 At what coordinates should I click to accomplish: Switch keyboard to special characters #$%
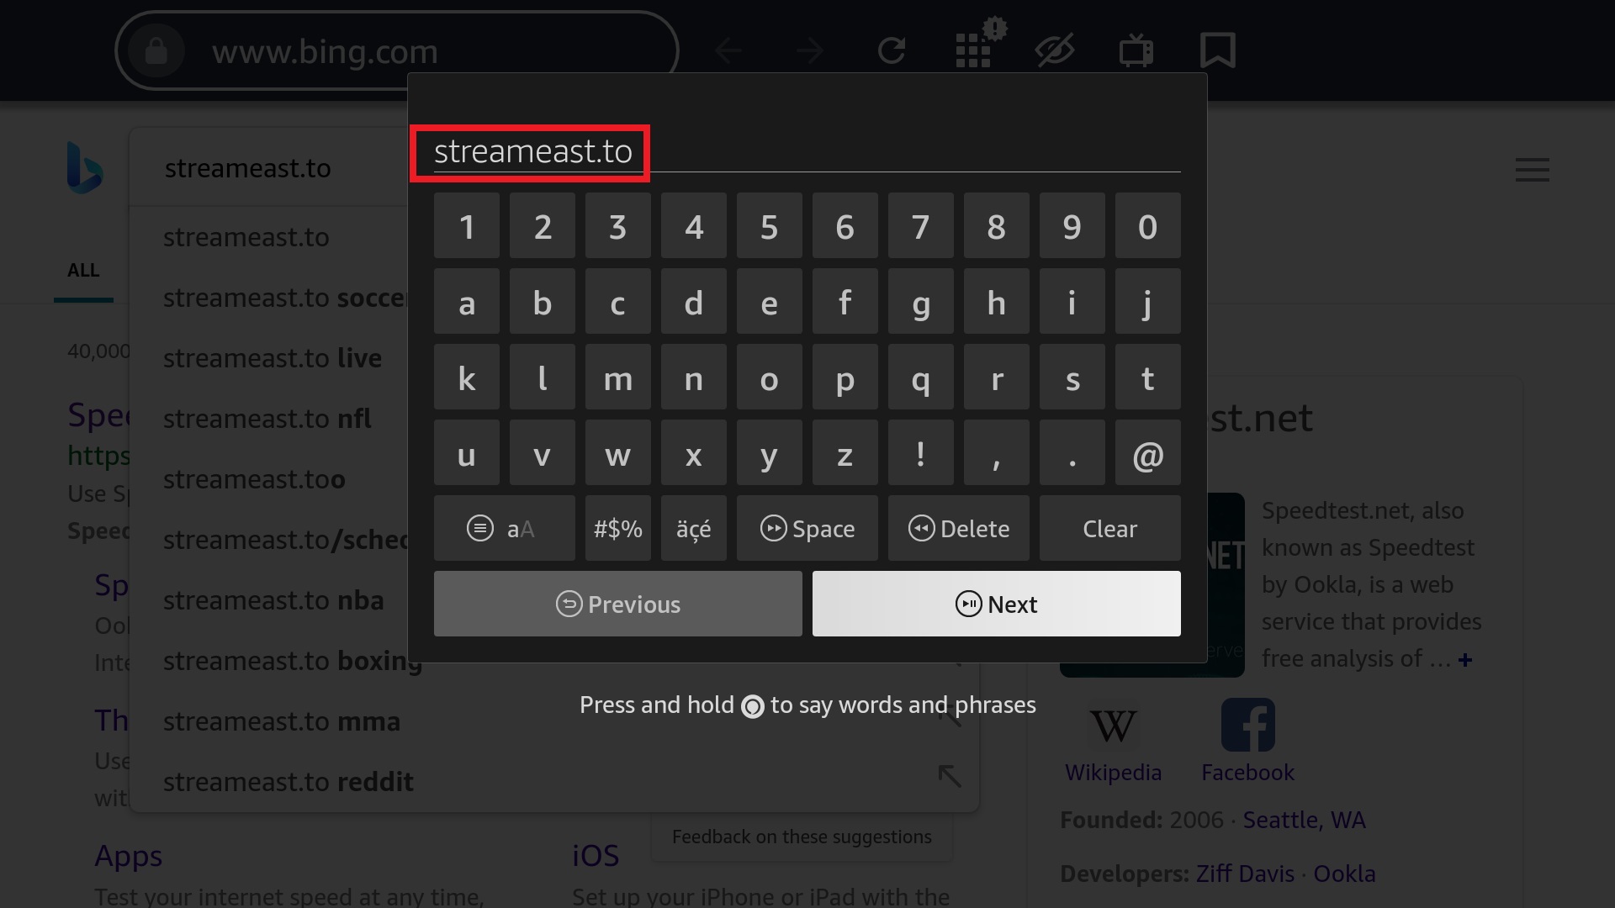(618, 528)
